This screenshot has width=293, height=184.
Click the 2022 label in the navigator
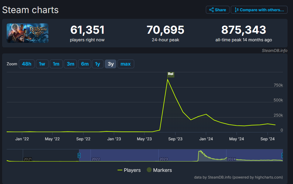click(96, 159)
